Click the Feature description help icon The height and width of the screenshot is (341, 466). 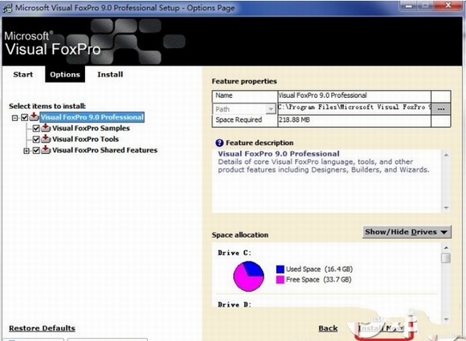[219, 143]
